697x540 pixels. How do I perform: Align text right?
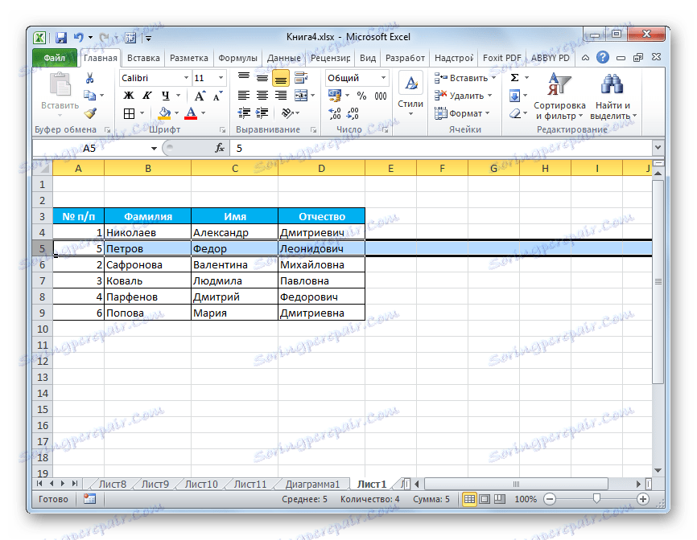coord(281,96)
